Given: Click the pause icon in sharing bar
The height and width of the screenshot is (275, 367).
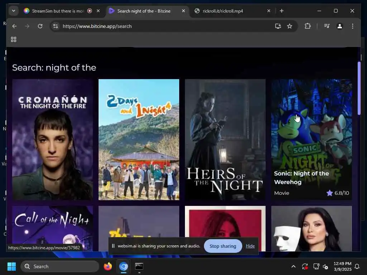Looking at the screenshot, I should [113, 246].
